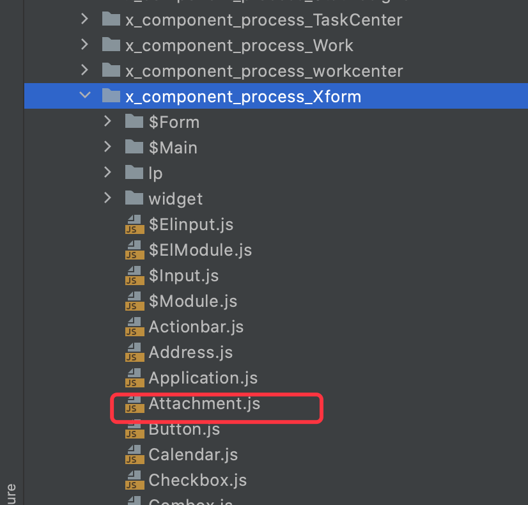Select $ElModule.js in the file list
Viewport: 528px width, 505px height.
(x=200, y=250)
